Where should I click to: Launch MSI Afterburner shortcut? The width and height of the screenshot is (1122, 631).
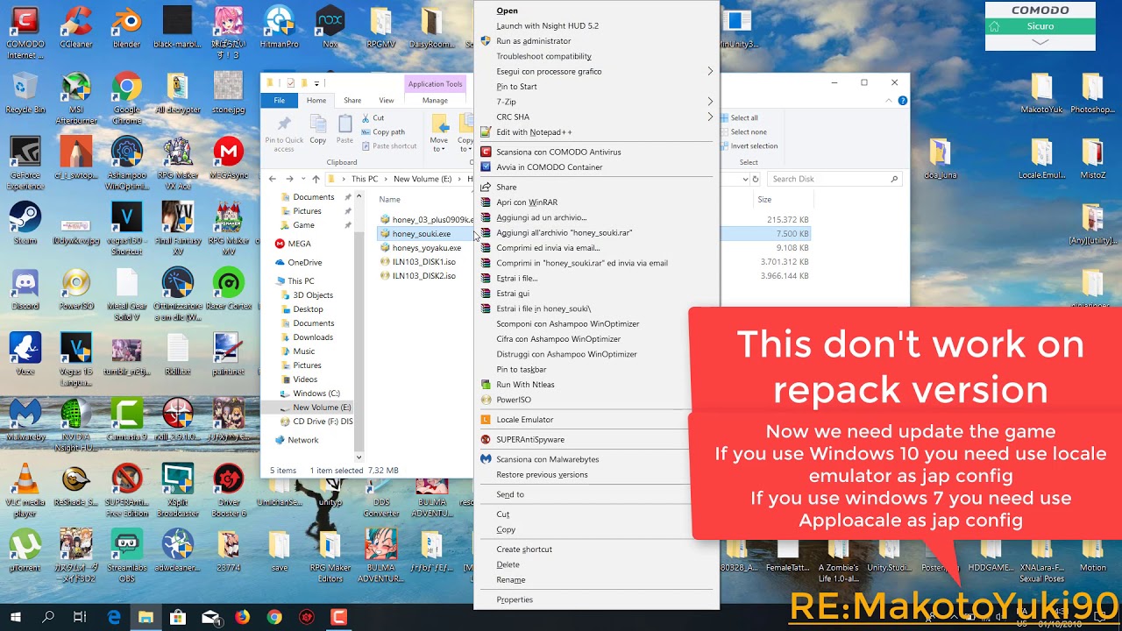[76, 96]
